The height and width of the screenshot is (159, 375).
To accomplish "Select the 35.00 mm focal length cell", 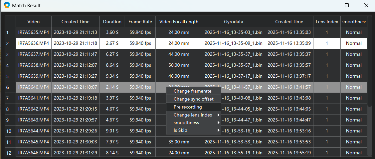I will pos(179,142).
